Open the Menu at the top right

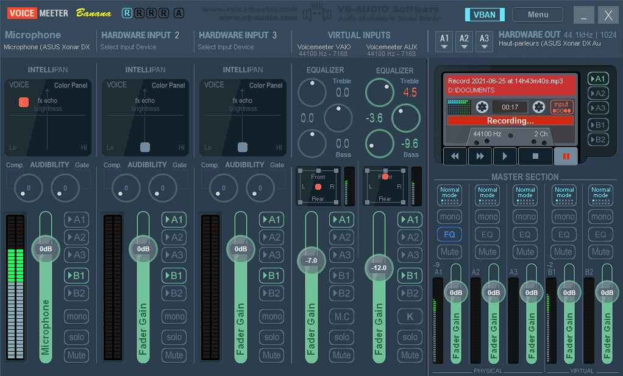pos(538,15)
